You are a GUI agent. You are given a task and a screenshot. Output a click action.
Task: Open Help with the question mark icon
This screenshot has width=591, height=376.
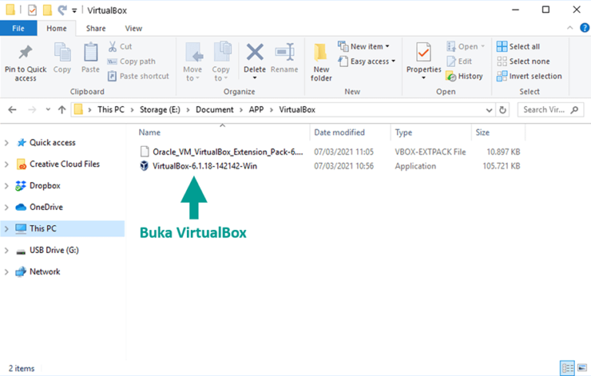point(585,28)
